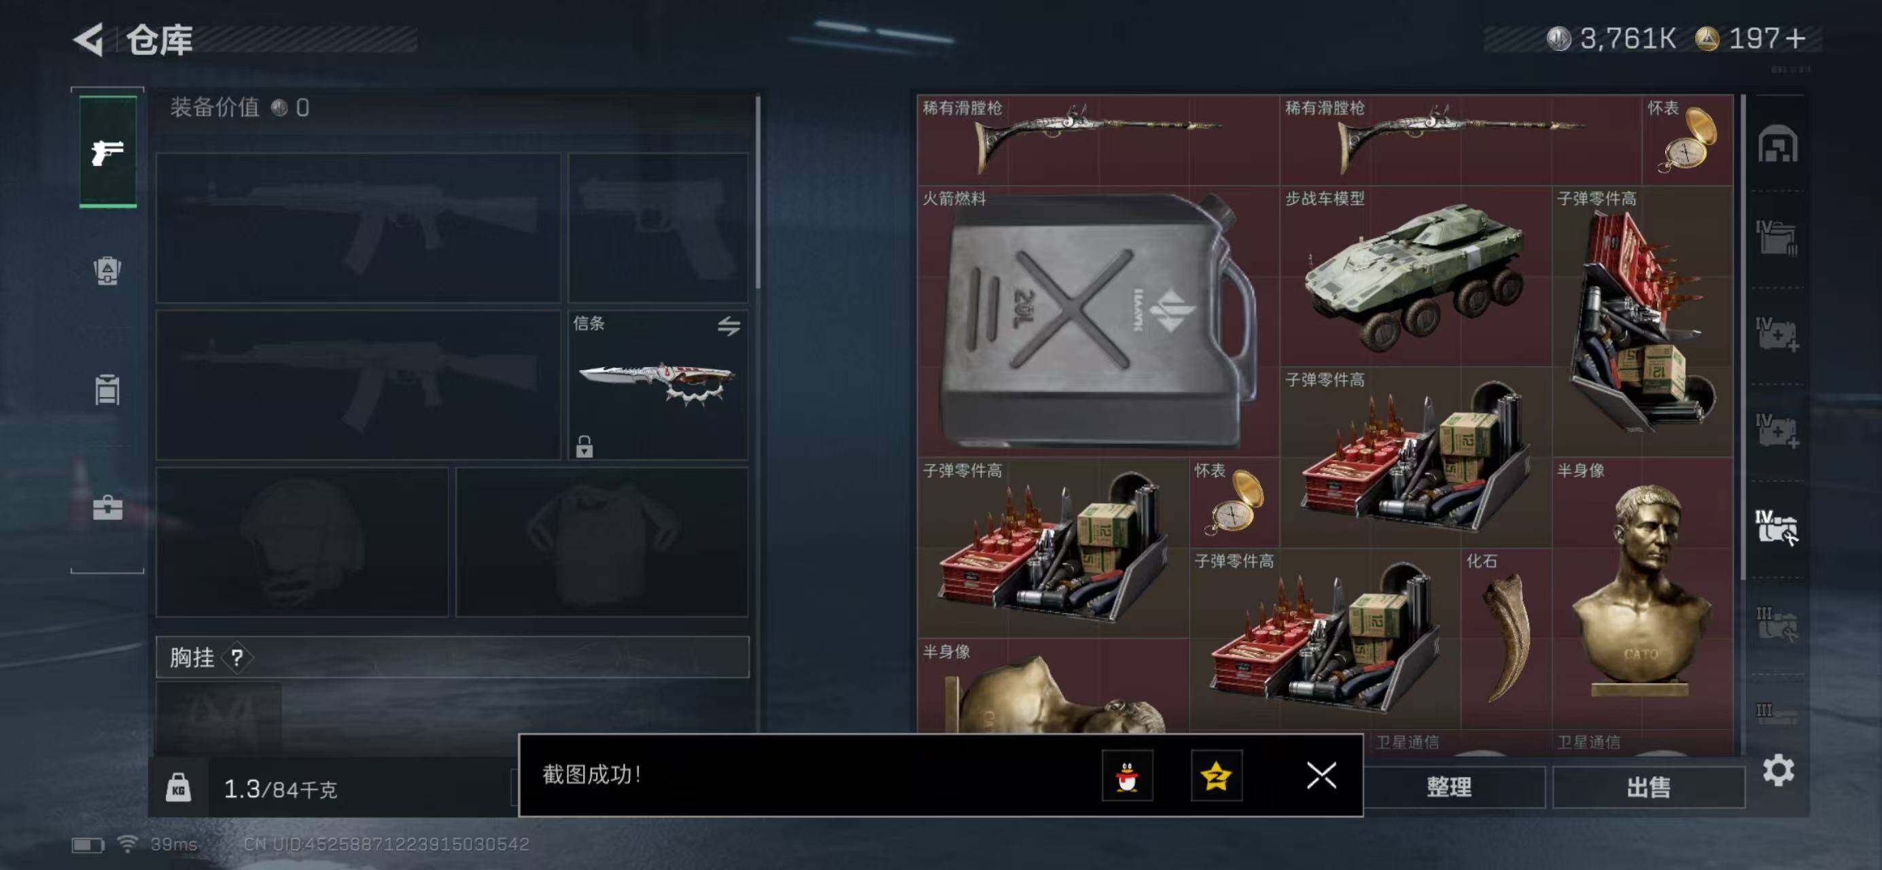Share screenshot via QQ penguin icon
The image size is (1882, 870).
pyautogui.click(x=1128, y=775)
